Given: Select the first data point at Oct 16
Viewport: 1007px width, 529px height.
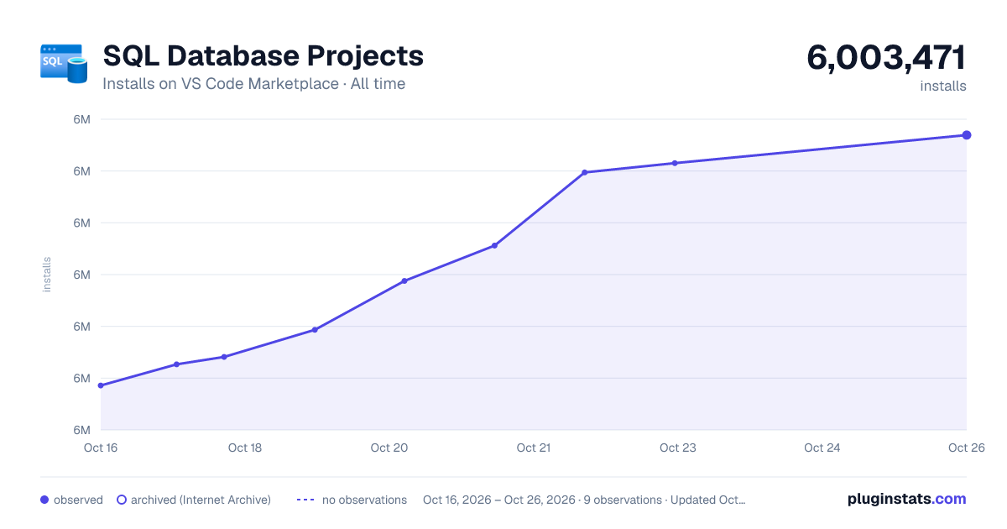Looking at the screenshot, I should (x=101, y=385).
